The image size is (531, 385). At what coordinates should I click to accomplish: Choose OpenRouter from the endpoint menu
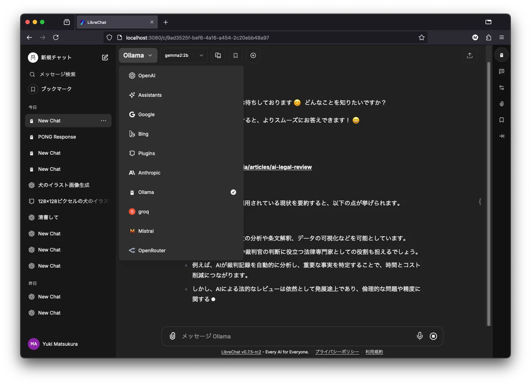point(152,250)
